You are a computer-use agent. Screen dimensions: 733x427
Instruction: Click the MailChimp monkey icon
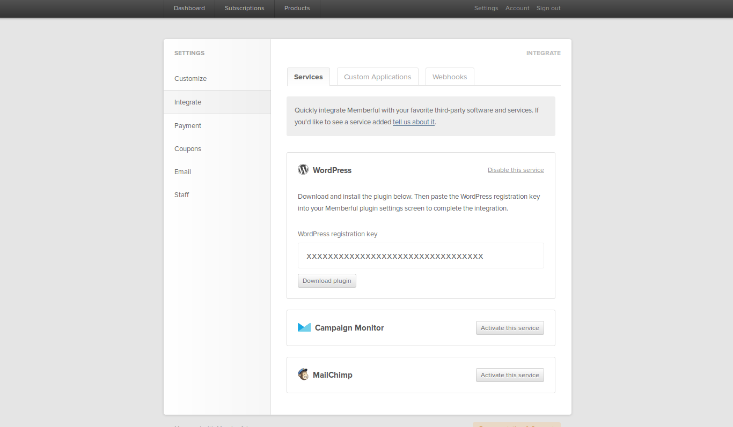pyautogui.click(x=303, y=374)
